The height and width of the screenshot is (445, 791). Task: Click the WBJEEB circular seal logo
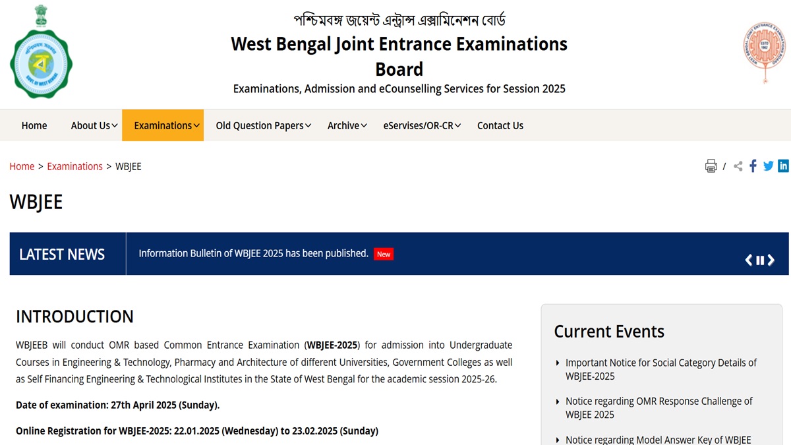(765, 51)
